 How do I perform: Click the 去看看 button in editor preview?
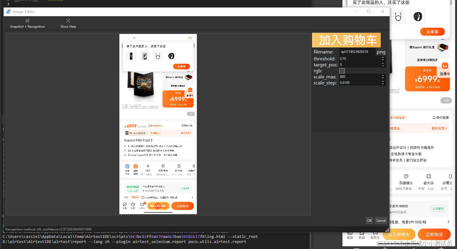(x=181, y=66)
